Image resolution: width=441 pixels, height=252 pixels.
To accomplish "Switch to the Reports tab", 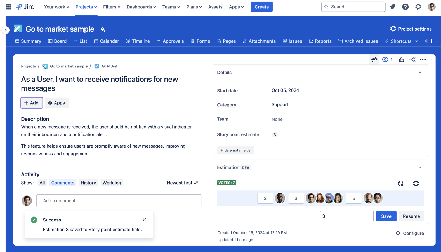I will point(320,41).
